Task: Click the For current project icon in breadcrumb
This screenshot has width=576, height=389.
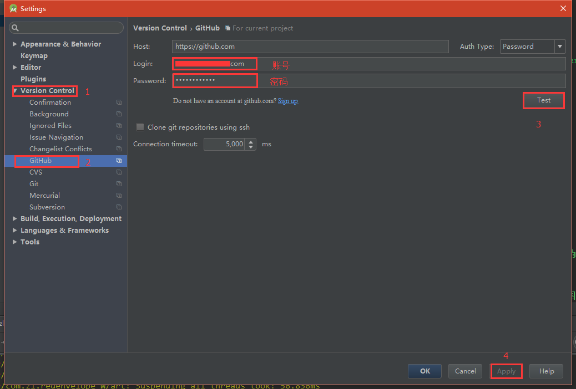Action: coord(228,28)
